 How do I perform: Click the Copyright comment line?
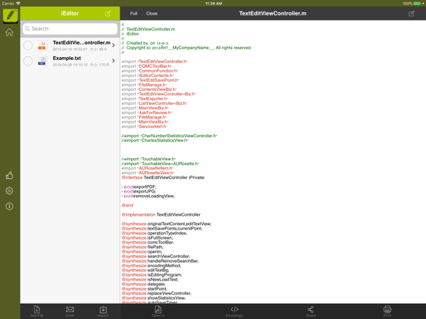pos(187,48)
